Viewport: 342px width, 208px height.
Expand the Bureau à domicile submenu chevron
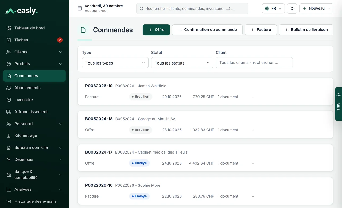point(60,147)
